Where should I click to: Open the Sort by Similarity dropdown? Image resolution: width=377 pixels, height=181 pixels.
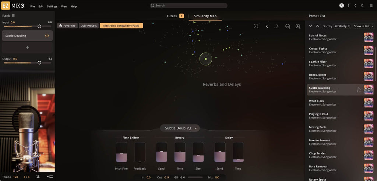(x=343, y=26)
